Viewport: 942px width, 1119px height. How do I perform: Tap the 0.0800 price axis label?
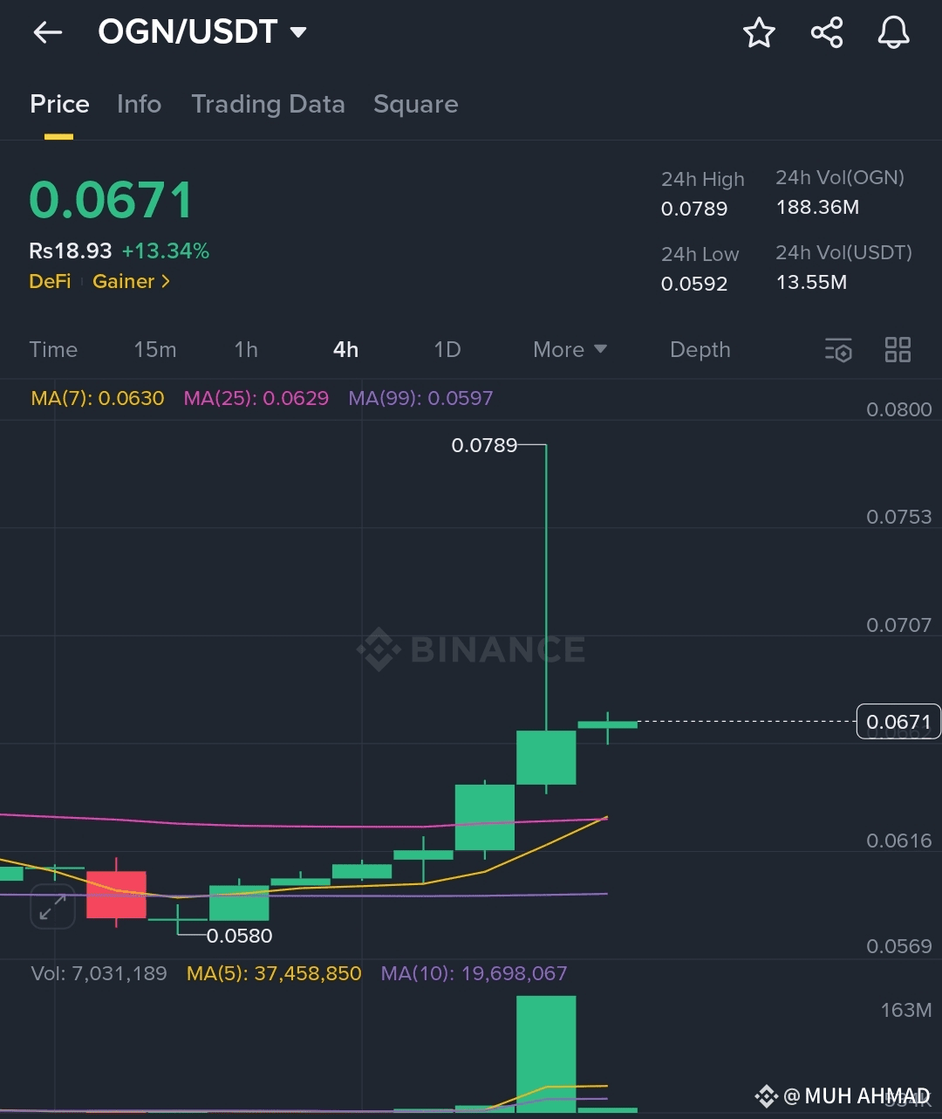tap(899, 409)
